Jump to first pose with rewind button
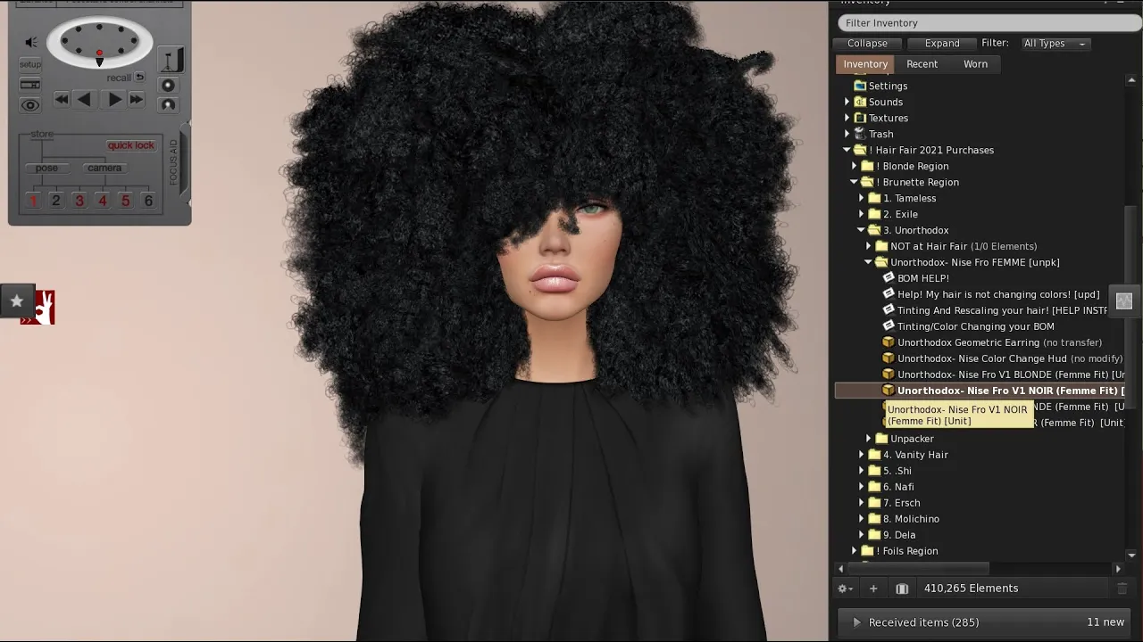Screen dimensions: 1143x642 61,100
